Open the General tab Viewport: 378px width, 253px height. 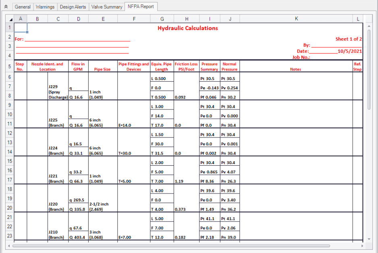tap(23, 7)
